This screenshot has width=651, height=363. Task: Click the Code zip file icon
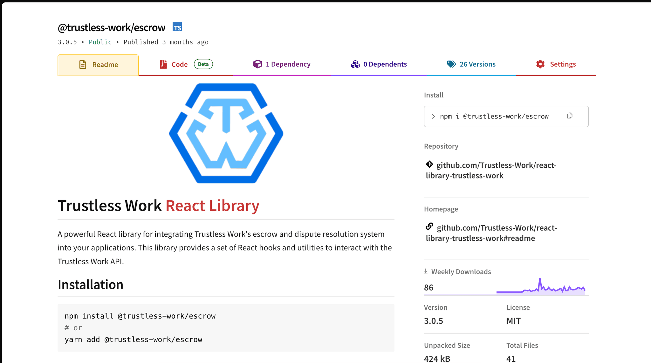(163, 64)
